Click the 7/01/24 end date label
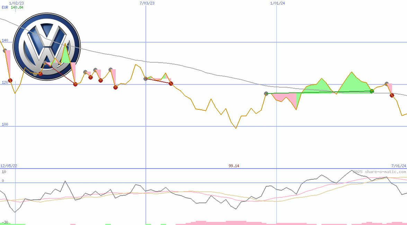 point(399,166)
